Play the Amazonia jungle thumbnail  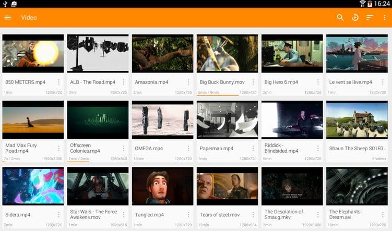[162, 53]
